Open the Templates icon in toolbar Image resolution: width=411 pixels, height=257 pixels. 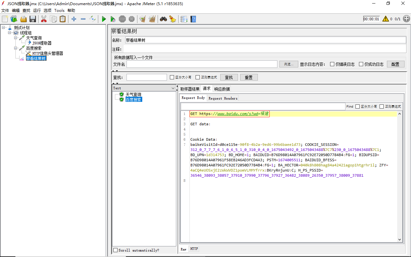(x=14, y=19)
